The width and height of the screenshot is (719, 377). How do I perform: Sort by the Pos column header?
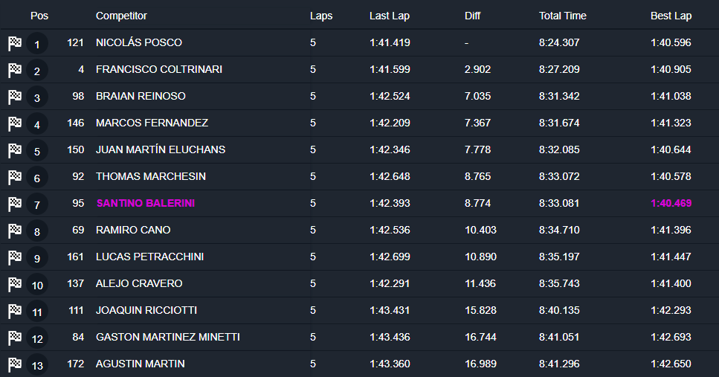pos(39,16)
